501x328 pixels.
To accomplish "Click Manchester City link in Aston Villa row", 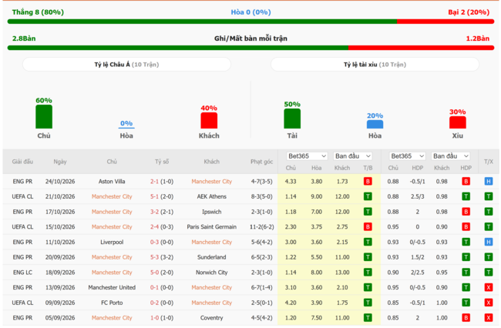I will (x=211, y=182).
